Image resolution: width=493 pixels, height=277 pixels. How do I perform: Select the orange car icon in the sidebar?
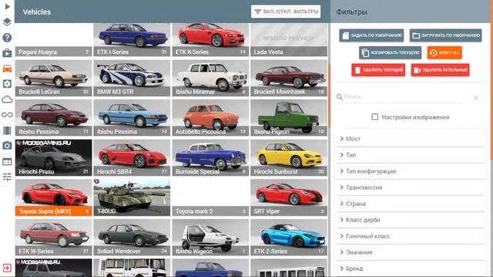pyautogui.click(x=7, y=68)
